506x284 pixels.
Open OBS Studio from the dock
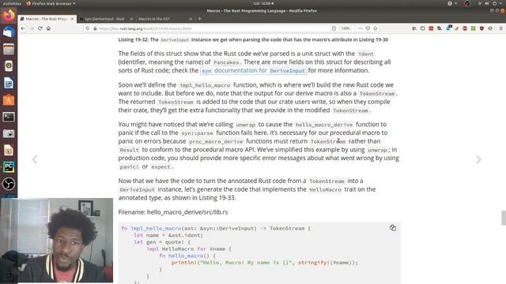point(9,184)
